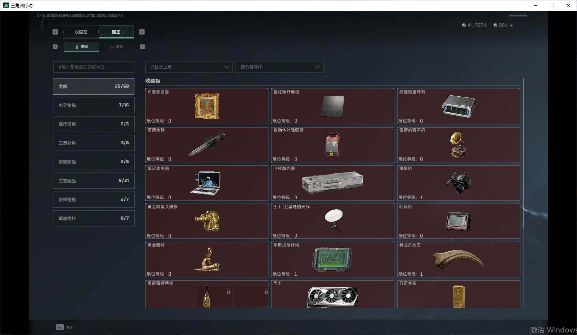The image size is (577, 335).
Task: Click the 摄影机 camera icon
Action: [458, 183]
